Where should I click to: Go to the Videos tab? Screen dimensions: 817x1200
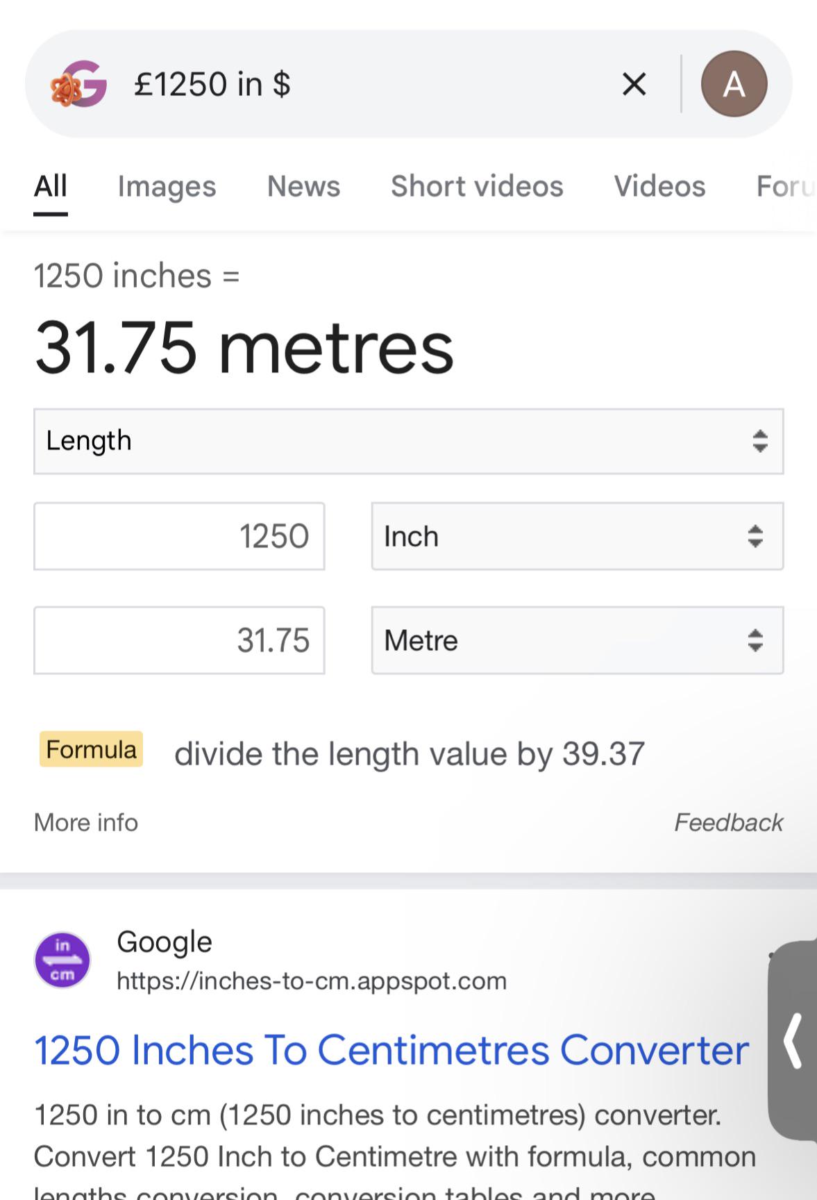(659, 186)
